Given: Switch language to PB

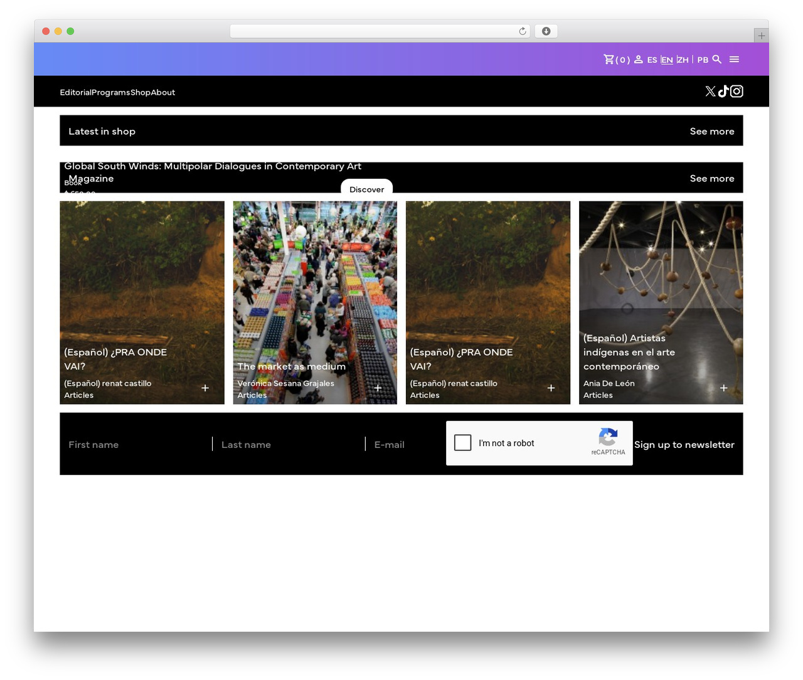Looking at the screenshot, I should pos(703,60).
